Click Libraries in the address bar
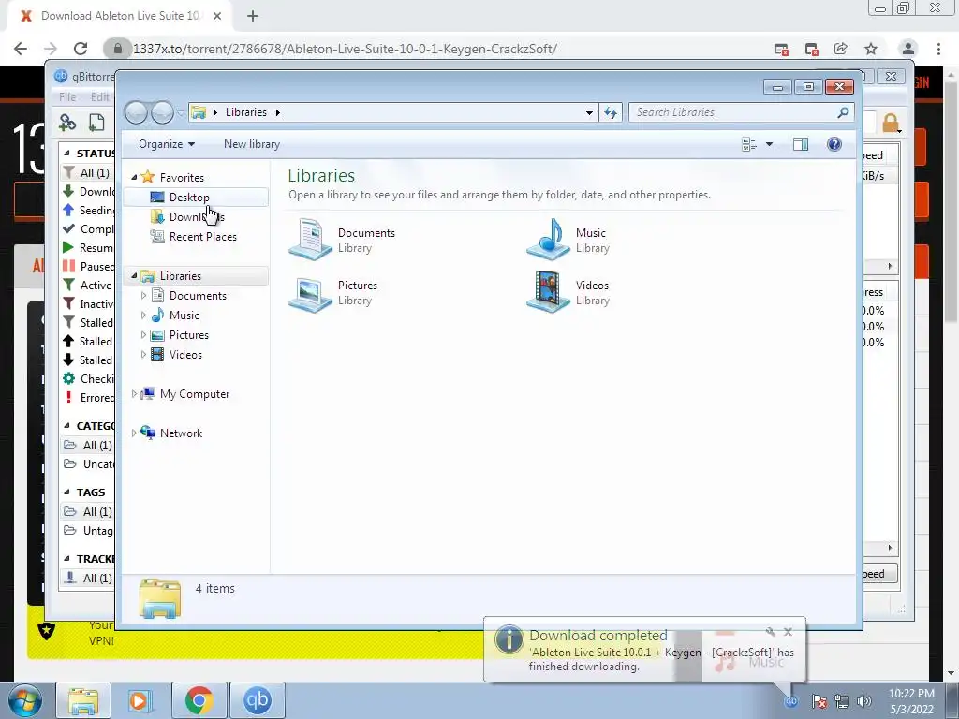Screen dimensions: 959x719 pos(246,112)
